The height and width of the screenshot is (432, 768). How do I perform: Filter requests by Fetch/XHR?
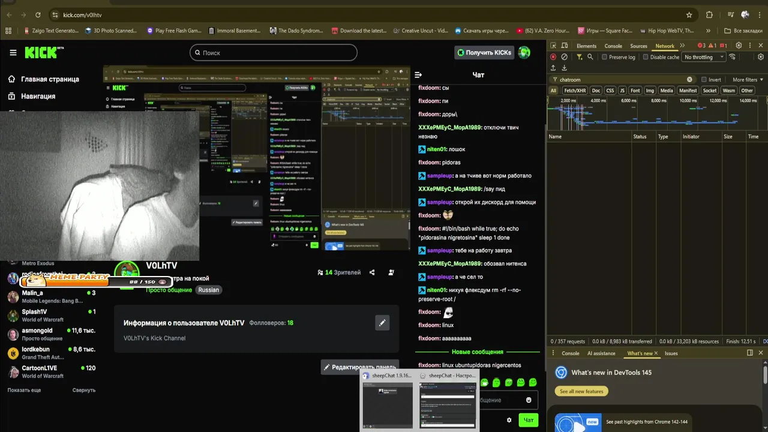pos(575,91)
